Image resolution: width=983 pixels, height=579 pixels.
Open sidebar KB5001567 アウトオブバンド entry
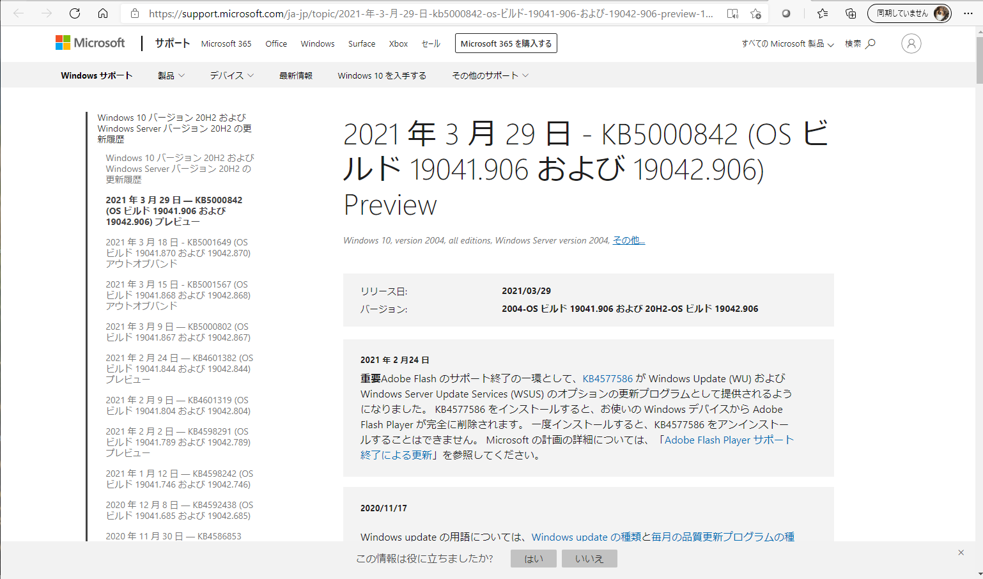[x=178, y=295]
